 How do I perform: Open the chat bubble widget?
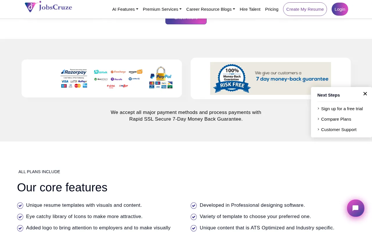(355, 208)
